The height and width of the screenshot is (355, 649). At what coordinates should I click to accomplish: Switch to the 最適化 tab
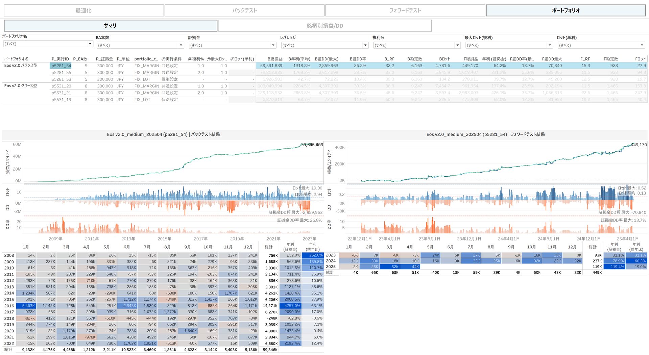pyautogui.click(x=83, y=10)
